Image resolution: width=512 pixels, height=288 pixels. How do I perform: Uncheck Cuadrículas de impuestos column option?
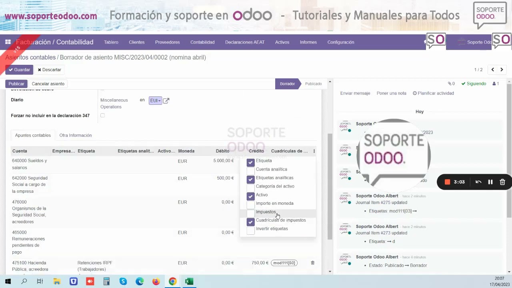tap(250, 222)
